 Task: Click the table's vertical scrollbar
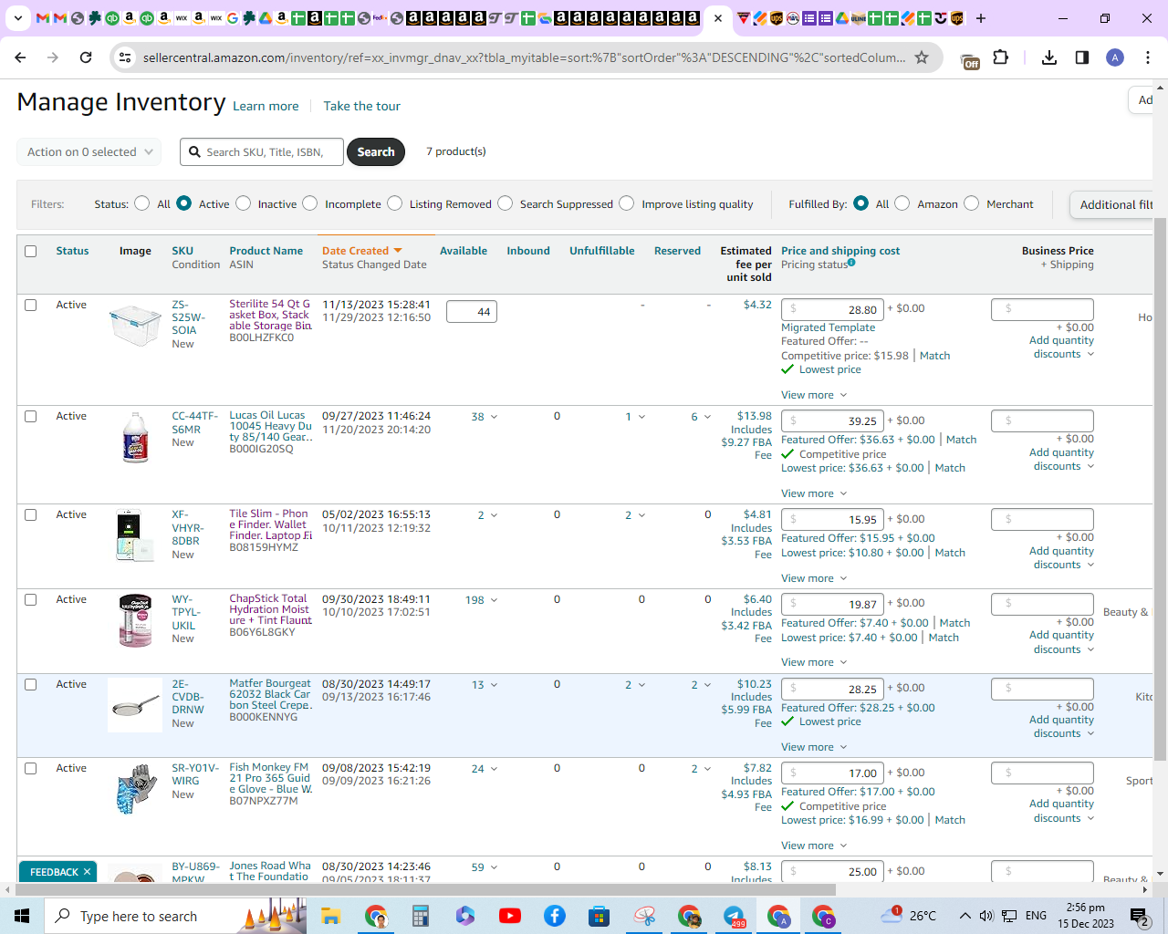(x=1161, y=488)
